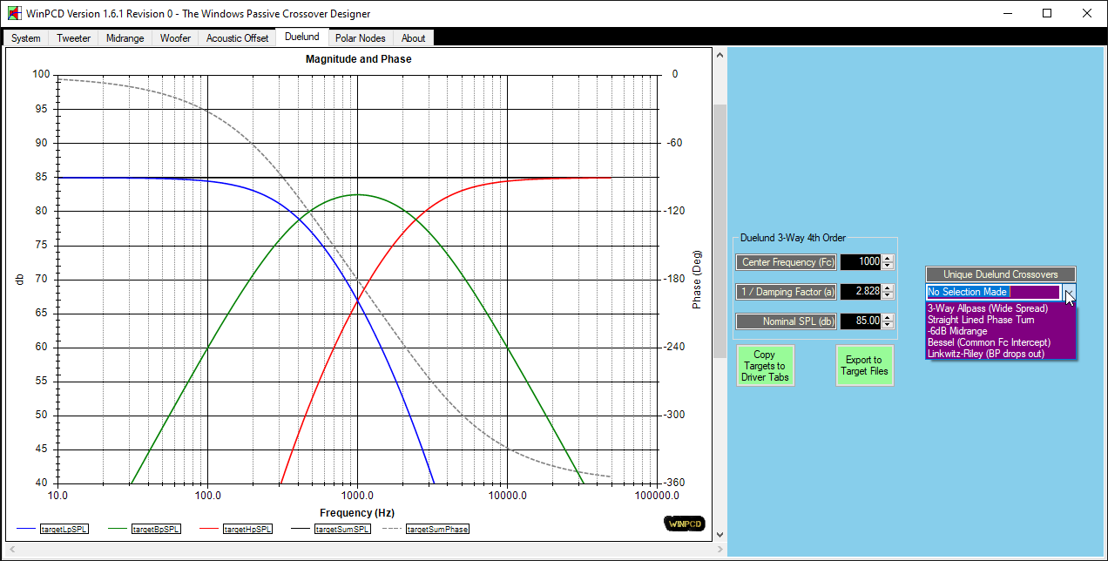Click Export to Target Files button
The width and height of the screenshot is (1108, 561).
tap(864, 366)
